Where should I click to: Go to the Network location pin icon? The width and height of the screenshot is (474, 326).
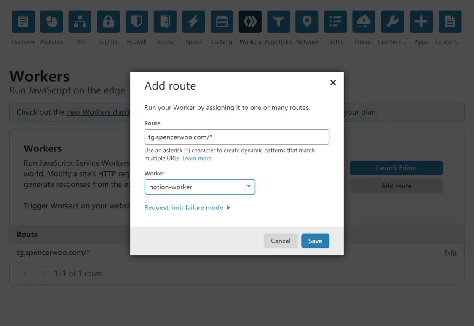(307, 22)
